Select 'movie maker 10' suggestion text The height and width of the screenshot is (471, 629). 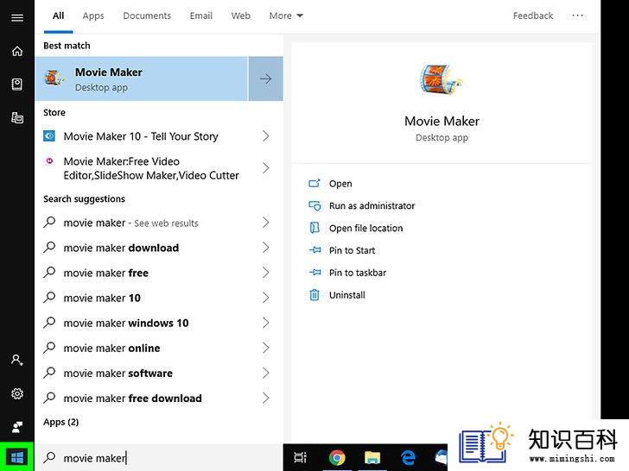pos(102,298)
